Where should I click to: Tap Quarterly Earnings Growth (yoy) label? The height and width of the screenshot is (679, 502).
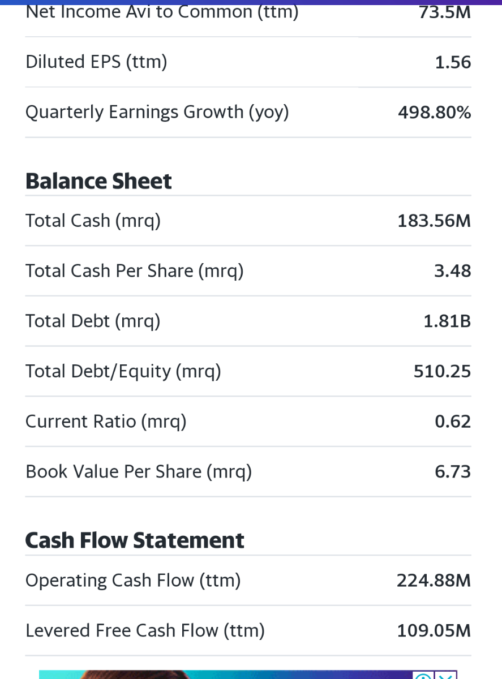[157, 112]
